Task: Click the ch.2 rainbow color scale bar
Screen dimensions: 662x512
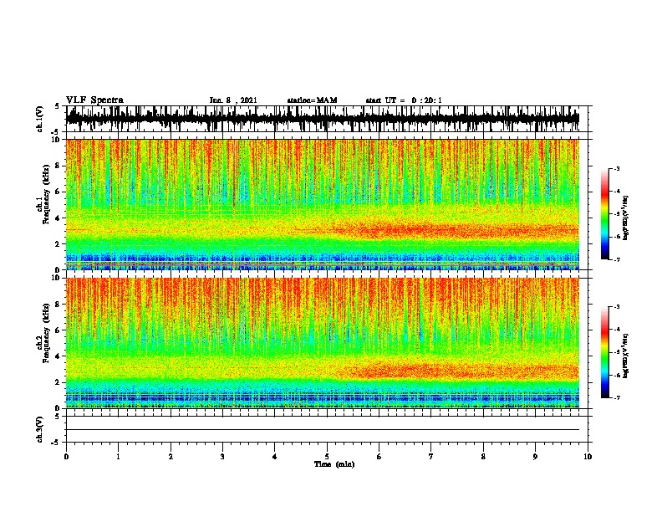Action: (605, 352)
